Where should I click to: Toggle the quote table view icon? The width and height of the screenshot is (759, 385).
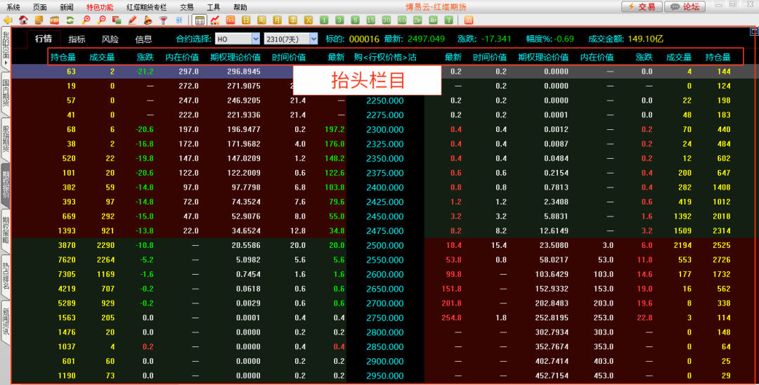pos(200,20)
